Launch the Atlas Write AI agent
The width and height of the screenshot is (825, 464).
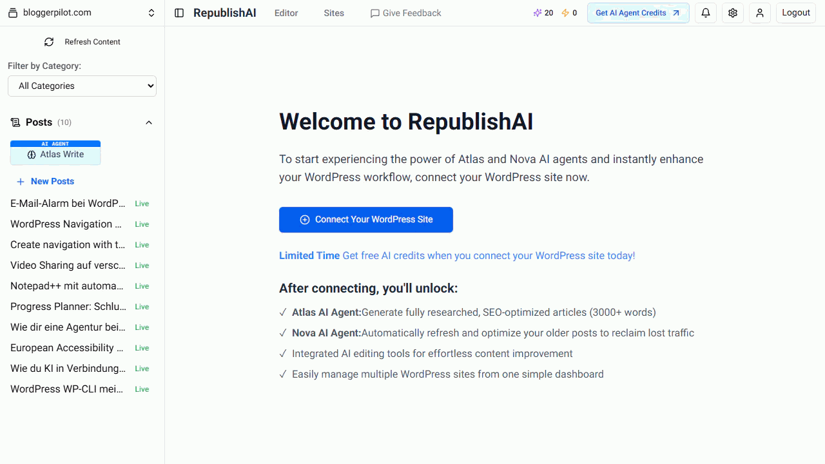click(55, 153)
